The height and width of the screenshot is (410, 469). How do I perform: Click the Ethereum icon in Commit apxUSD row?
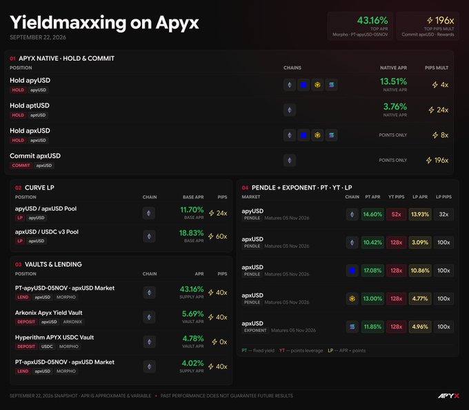point(290,160)
